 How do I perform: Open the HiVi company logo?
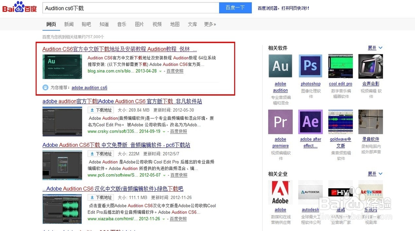click(340, 192)
